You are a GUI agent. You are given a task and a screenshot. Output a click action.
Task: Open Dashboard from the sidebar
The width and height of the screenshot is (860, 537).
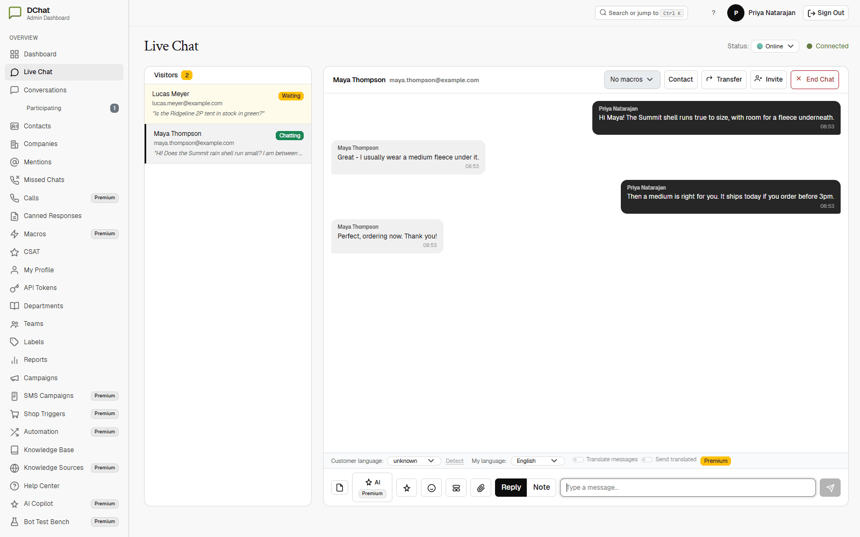[64, 54]
